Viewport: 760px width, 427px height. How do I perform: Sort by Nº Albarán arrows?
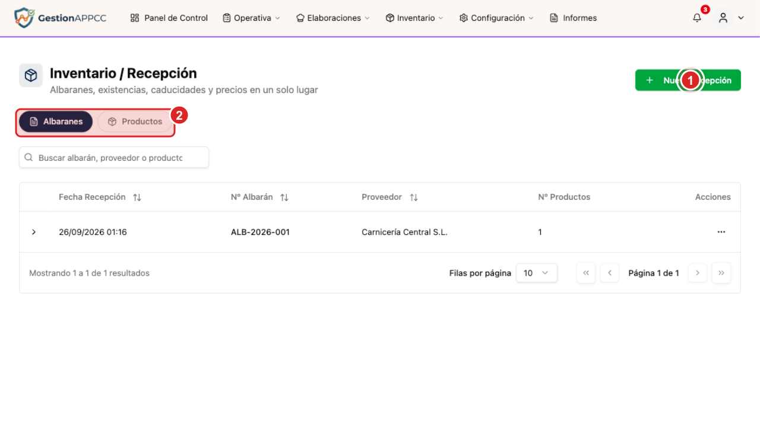(x=284, y=197)
